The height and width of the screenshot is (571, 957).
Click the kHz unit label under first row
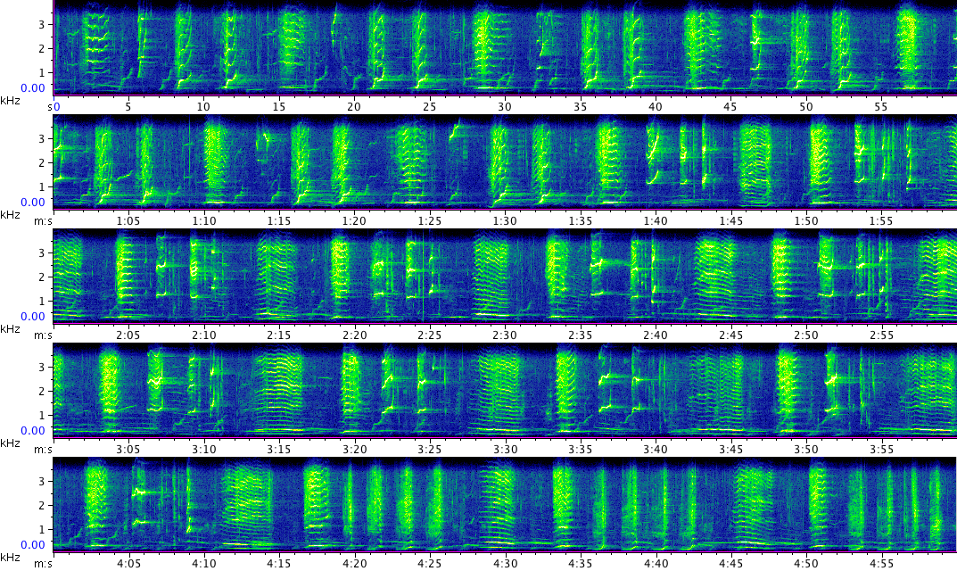click(11, 100)
